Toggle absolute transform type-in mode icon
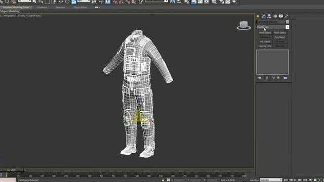Image resolution: width=324 pixels, height=182 pixels. pyautogui.click(x=169, y=180)
